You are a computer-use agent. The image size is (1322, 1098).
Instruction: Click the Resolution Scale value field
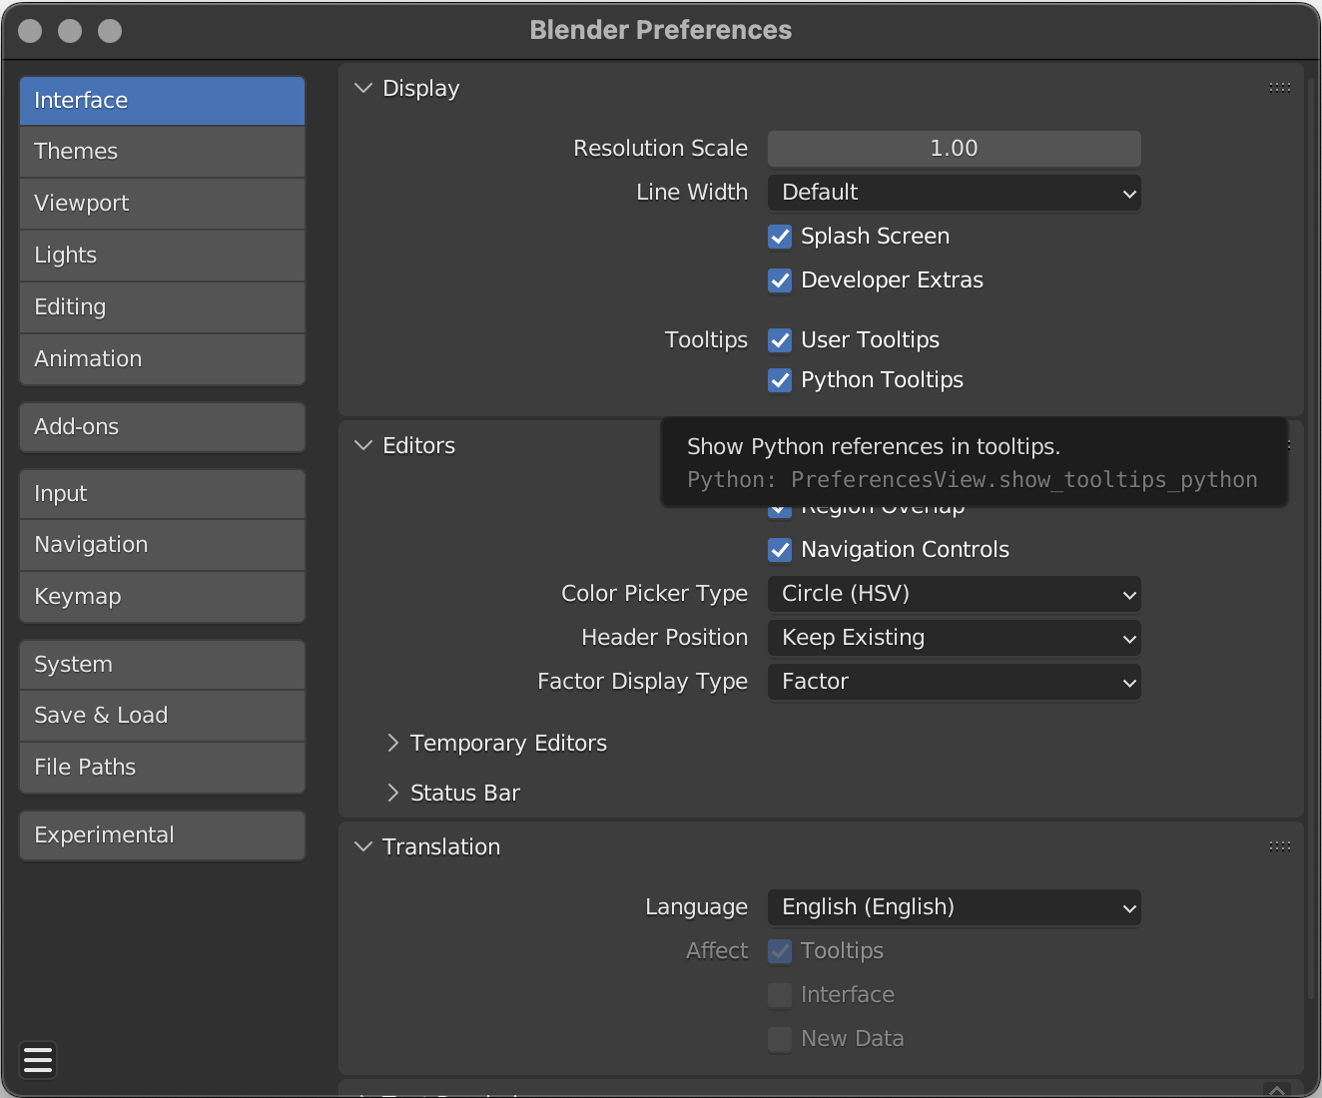[954, 149]
